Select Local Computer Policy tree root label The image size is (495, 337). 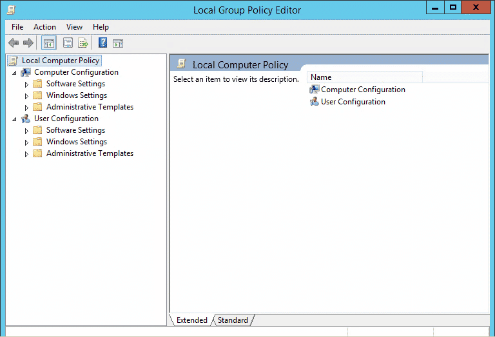(x=61, y=61)
